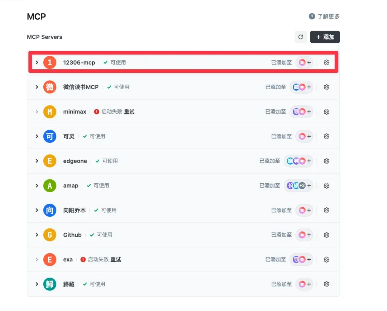Select the minimax server icon
The height and width of the screenshot is (311, 387).
pos(49,112)
